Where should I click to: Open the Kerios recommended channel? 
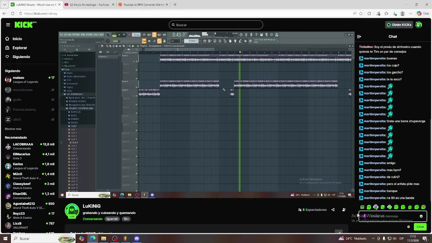pyautogui.click(x=30, y=166)
